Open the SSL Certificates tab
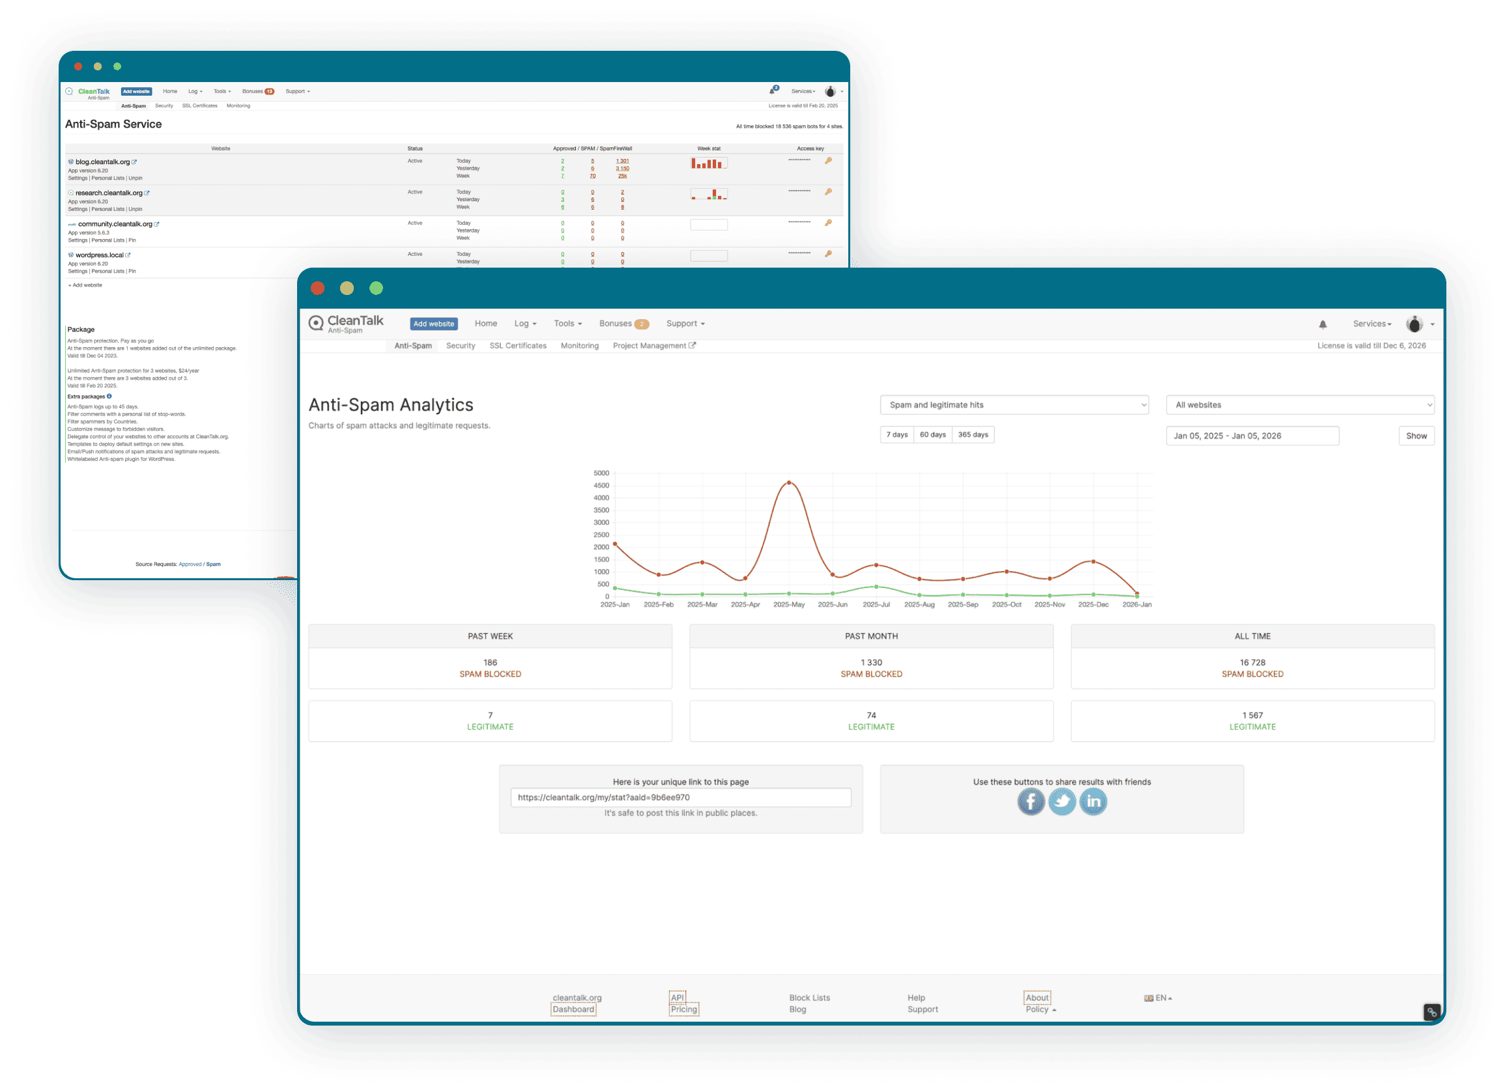The height and width of the screenshot is (1092, 1505). [517, 346]
